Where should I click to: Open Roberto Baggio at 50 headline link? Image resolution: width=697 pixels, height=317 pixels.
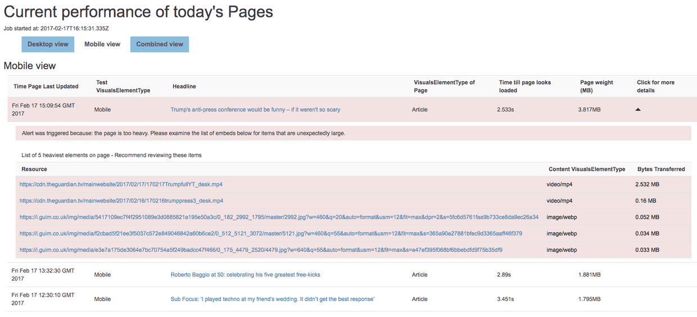pos(245,275)
